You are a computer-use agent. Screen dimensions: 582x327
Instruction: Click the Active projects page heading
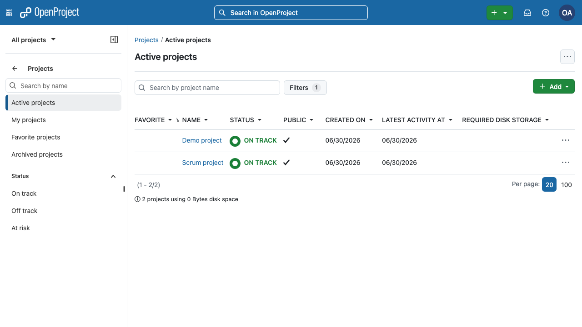tap(166, 57)
